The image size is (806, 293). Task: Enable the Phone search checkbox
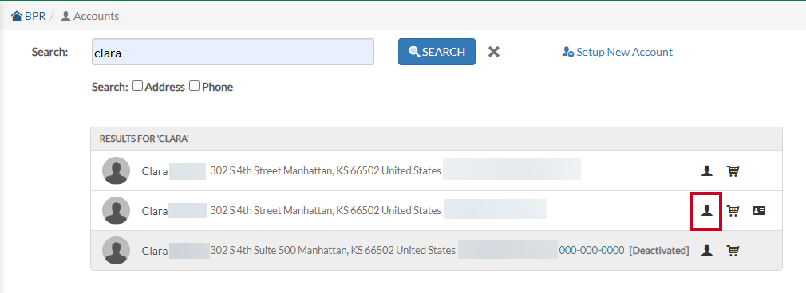coord(194,86)
